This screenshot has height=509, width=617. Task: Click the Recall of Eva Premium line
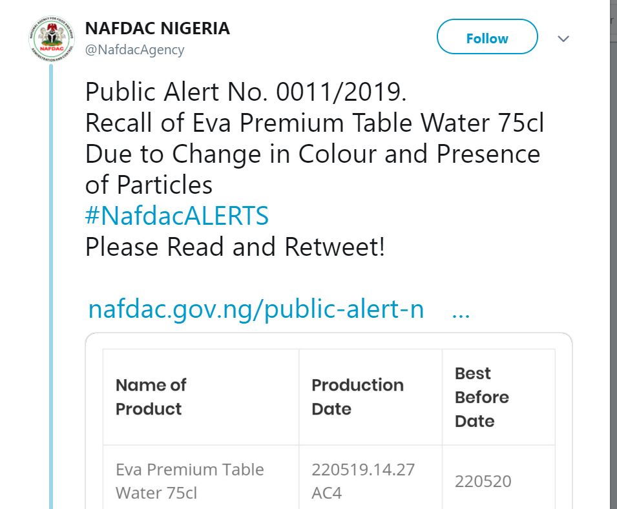pos(315,123)
